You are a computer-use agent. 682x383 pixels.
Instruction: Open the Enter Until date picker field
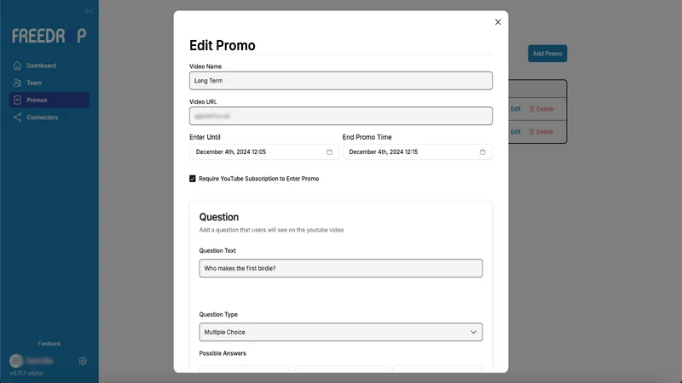(264, 152)
